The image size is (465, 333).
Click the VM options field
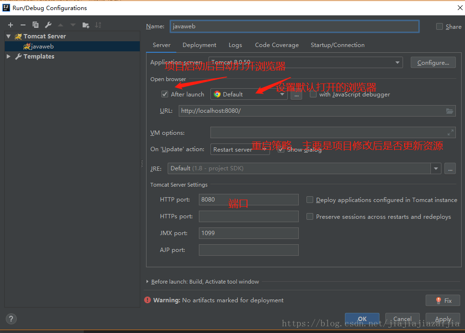(333, 132)
